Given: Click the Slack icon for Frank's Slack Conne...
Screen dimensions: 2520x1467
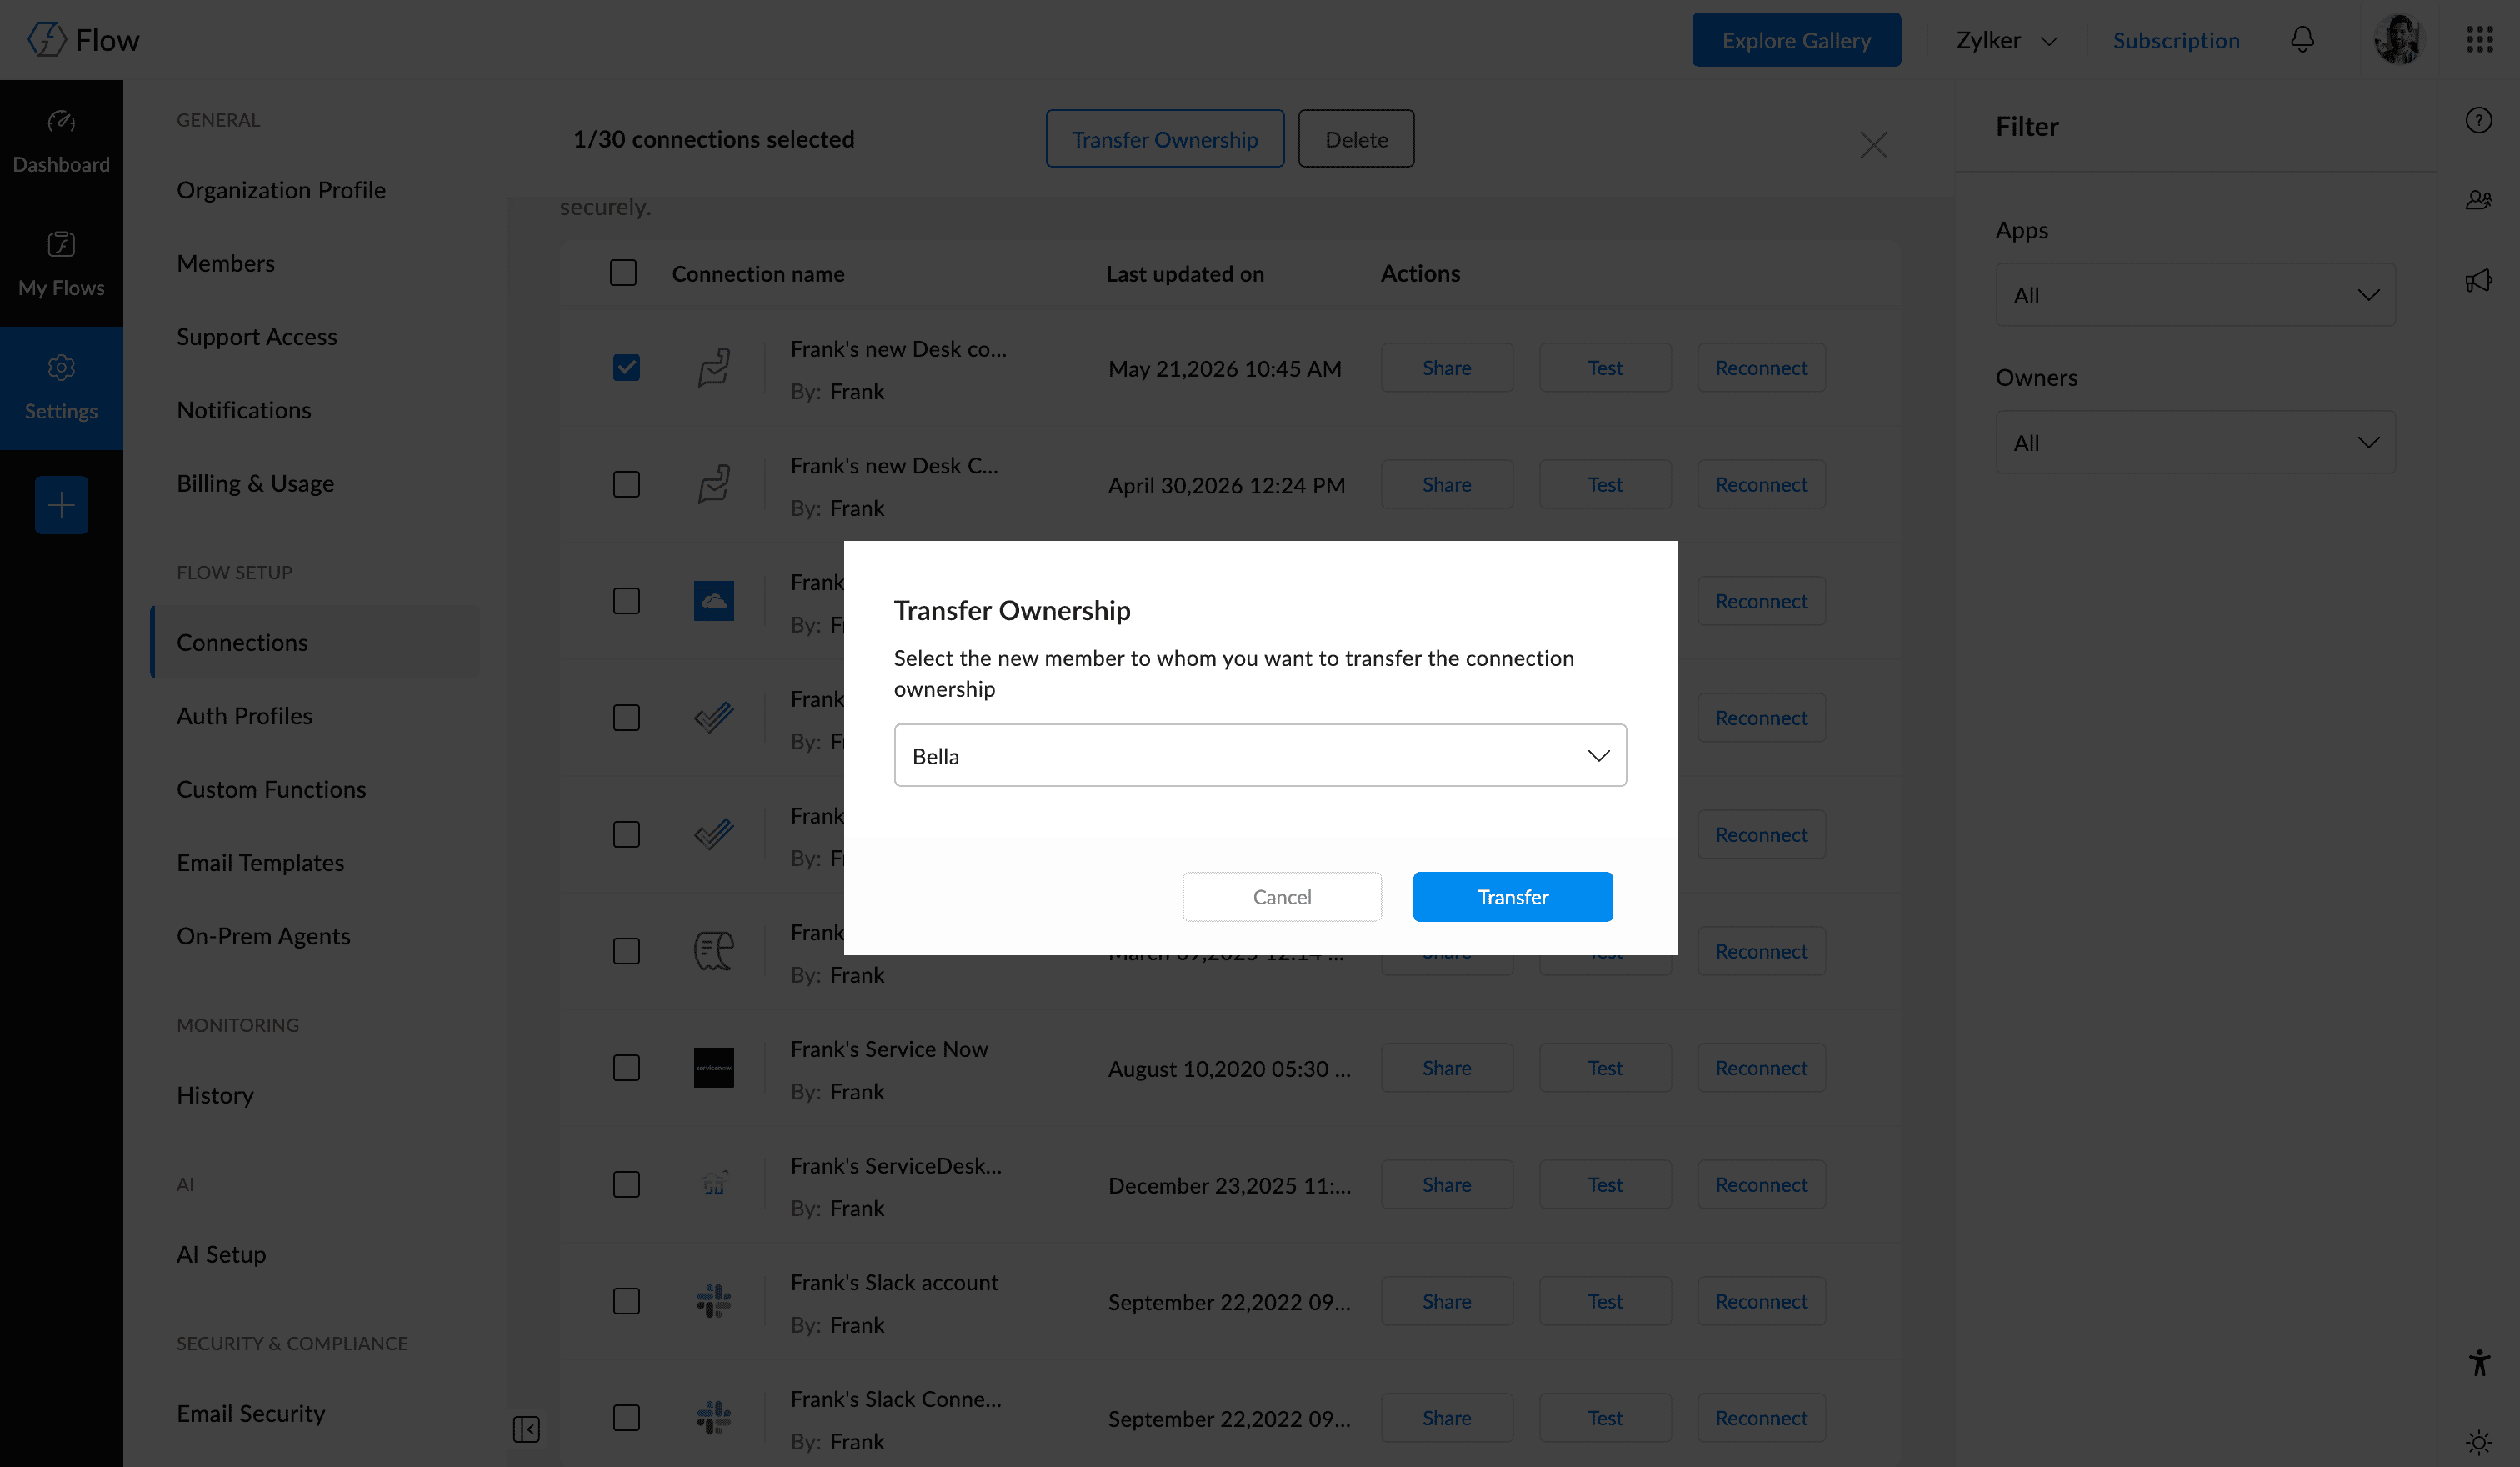Looking at the screenshot, I should pyautogui.click(x=714, y=1418).
